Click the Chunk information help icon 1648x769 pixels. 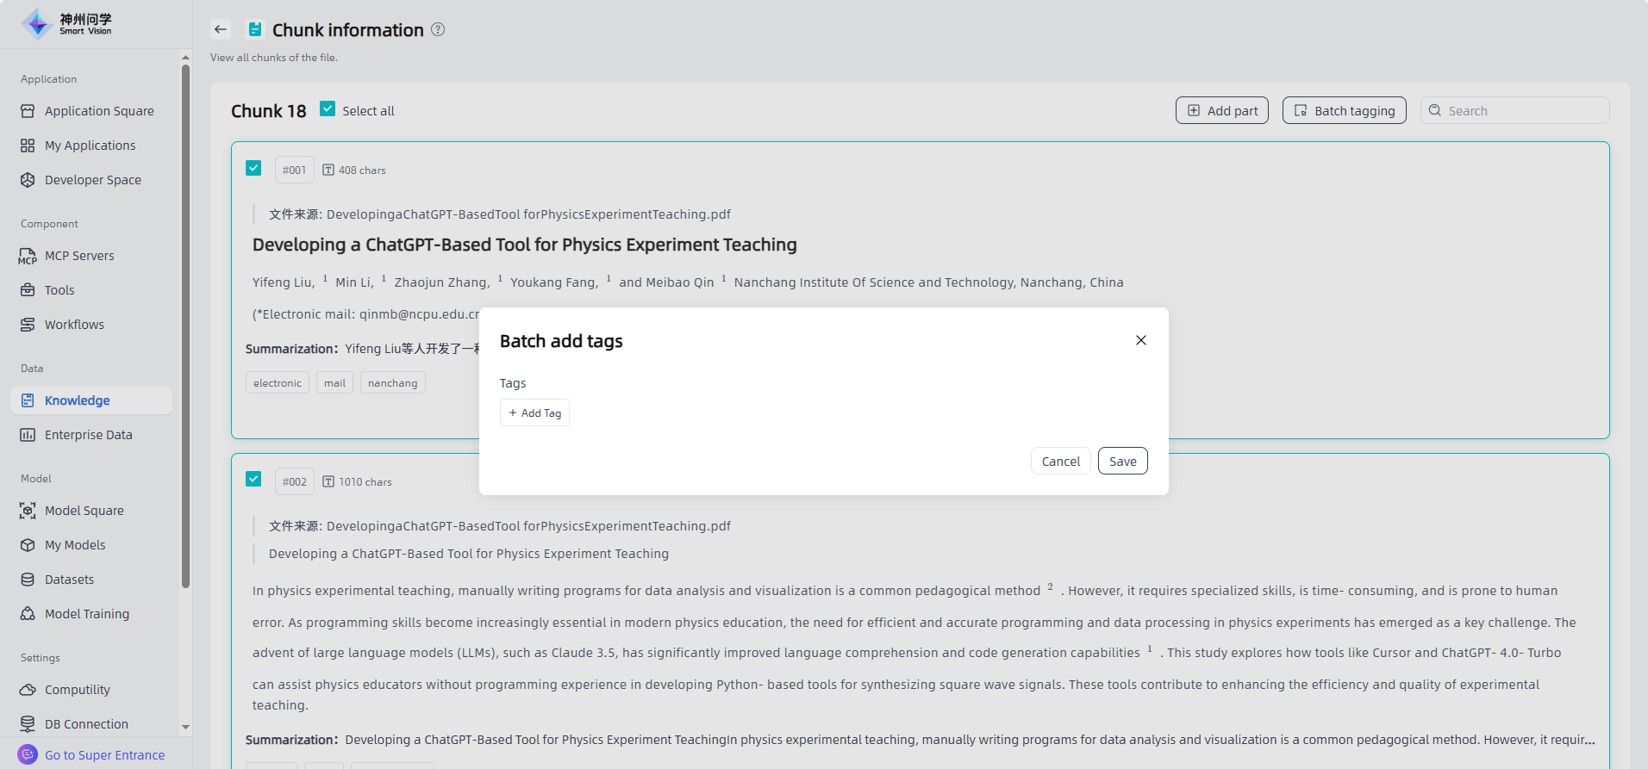coord(438,29)
